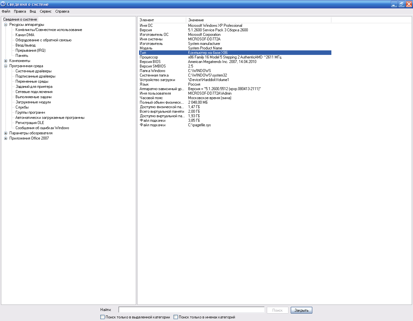Viewport: 413px width, 321px height.
Task: Click the Элемент column header
Action: pyautogui.click(x=162, y=20)
